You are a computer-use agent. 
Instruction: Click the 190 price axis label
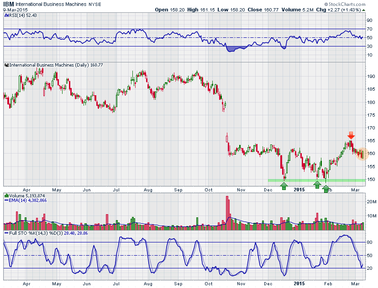point(371,77)
